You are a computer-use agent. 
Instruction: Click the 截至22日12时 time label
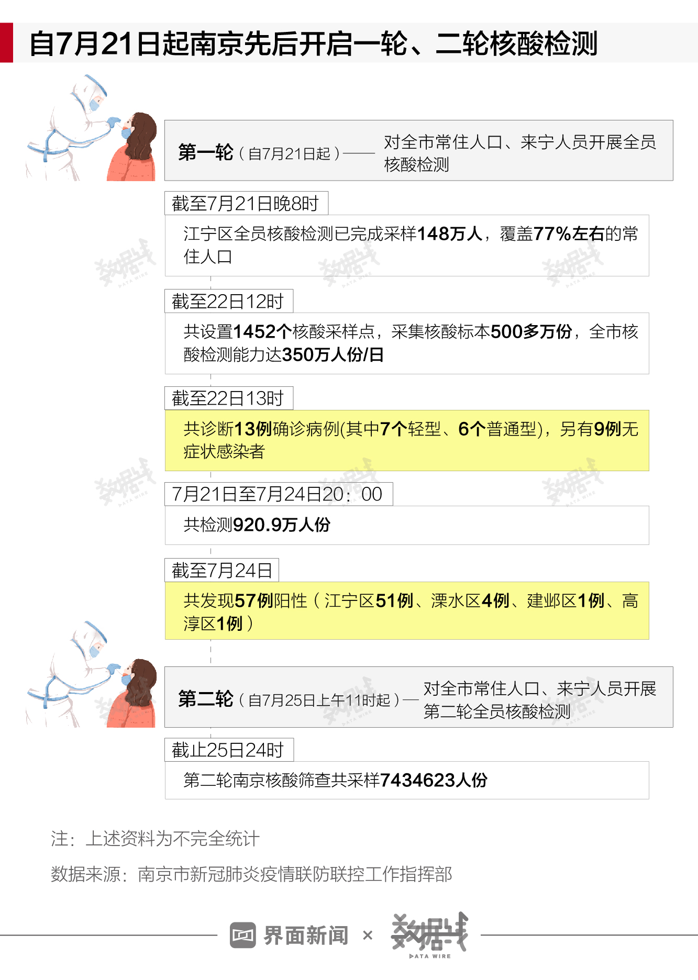[229, 301]
